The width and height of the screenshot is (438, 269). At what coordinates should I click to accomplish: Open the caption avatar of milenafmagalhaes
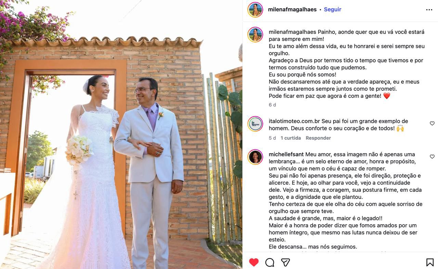(x=255, y=34)
